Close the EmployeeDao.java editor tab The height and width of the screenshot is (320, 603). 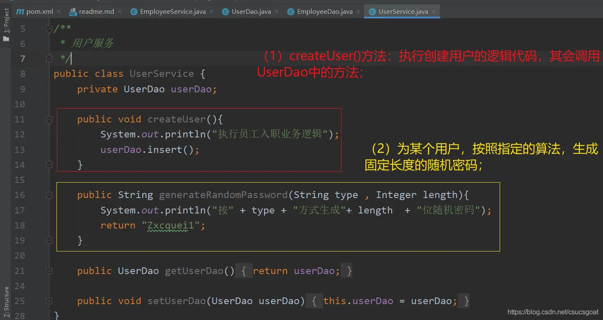pos(359,12)
